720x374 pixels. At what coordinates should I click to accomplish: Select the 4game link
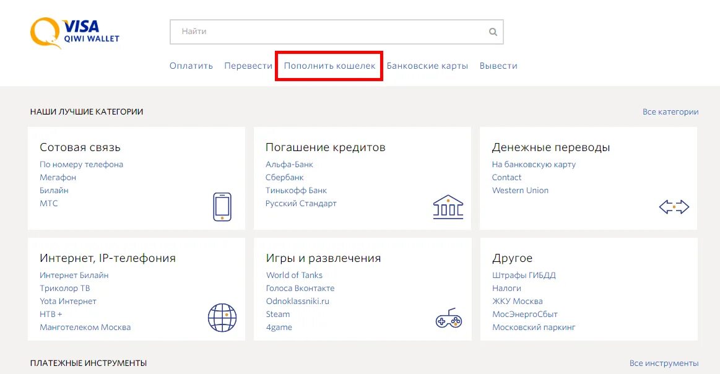(279, 327)
